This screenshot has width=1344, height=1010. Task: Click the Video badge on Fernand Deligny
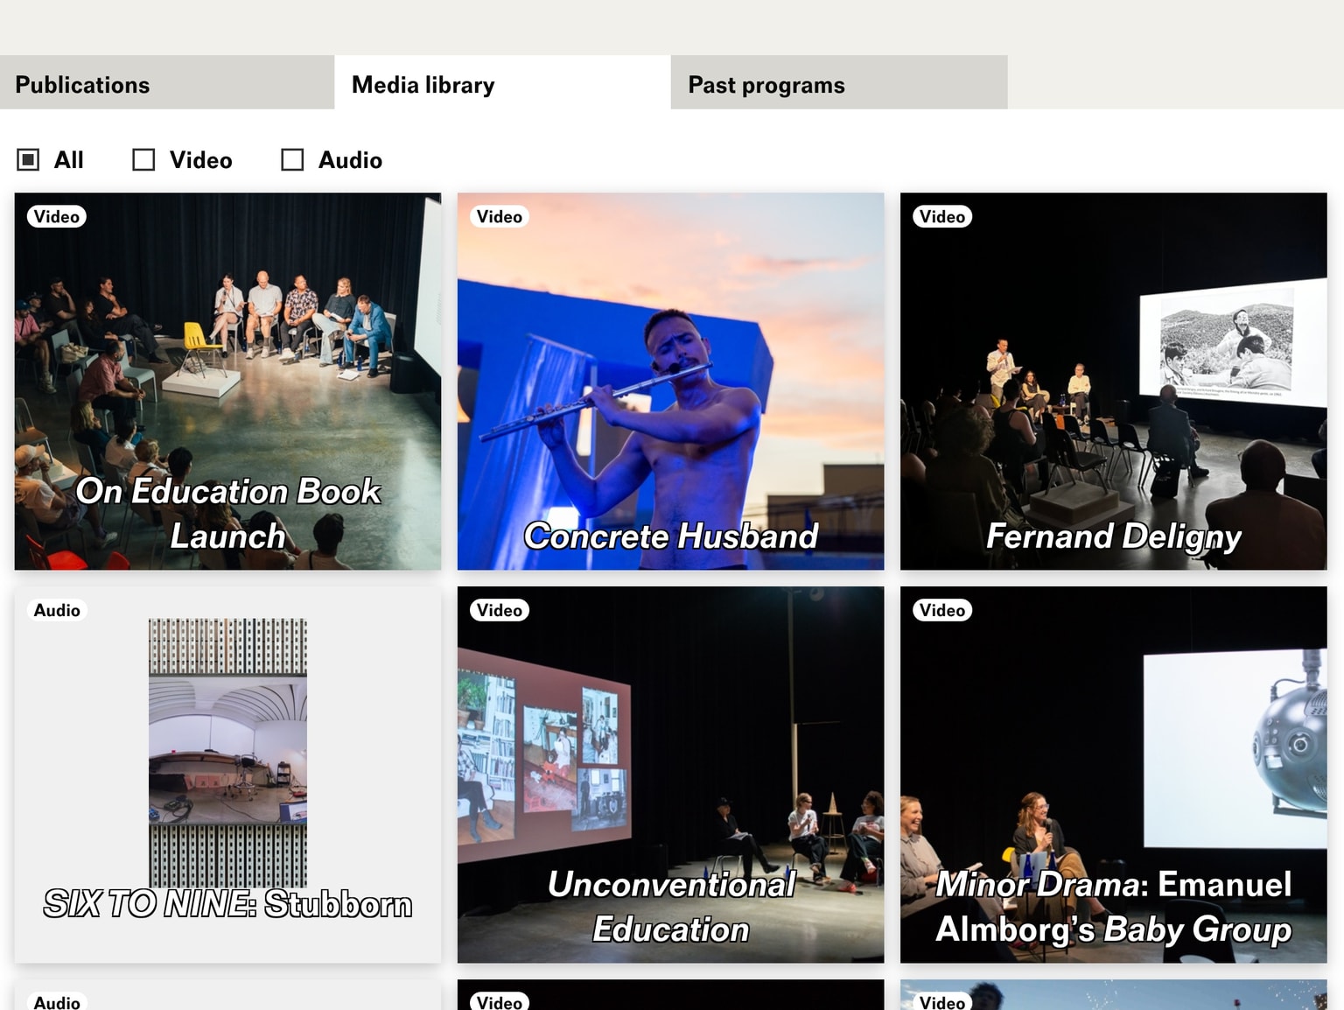click(941, 217)
